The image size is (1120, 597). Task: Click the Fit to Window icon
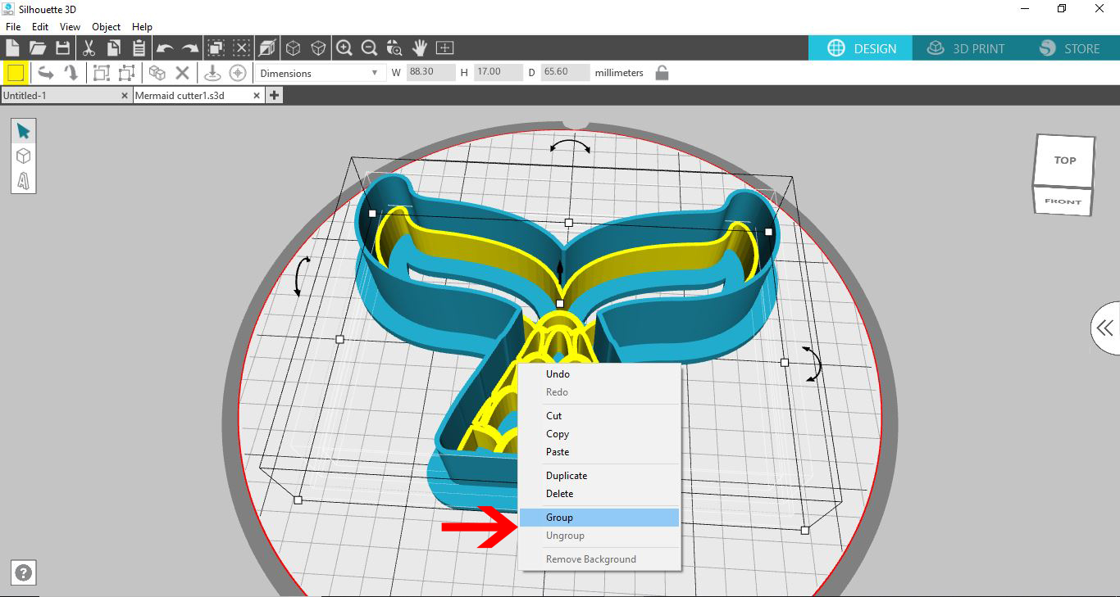444,47
